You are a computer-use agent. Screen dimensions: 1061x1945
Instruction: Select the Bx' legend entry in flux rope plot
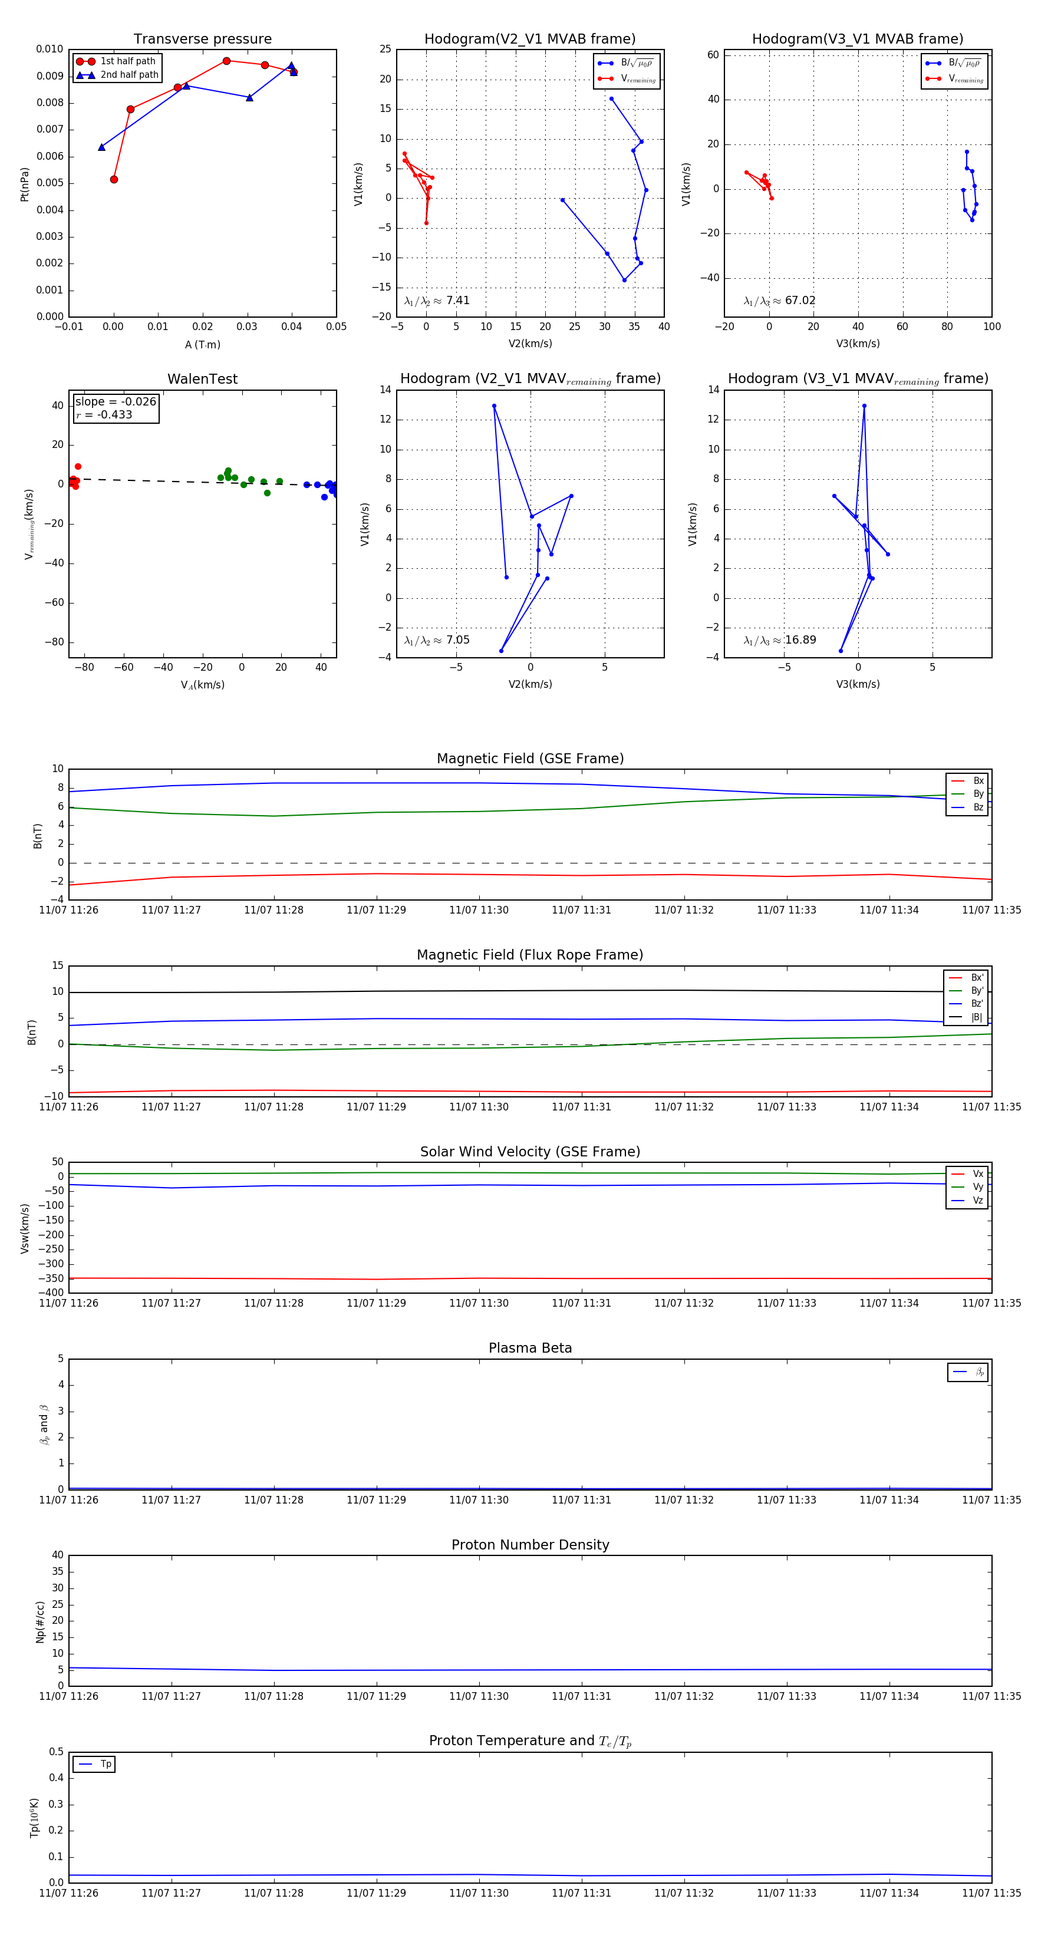tap(966, 977)
